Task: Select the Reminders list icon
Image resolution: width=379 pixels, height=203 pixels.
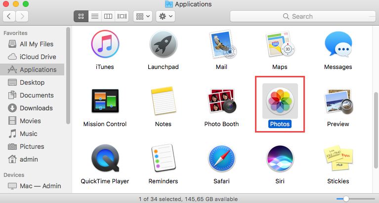Action: tap(164, 158)
